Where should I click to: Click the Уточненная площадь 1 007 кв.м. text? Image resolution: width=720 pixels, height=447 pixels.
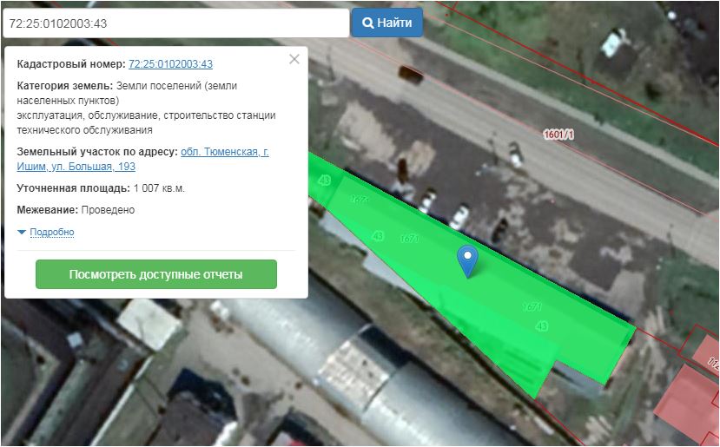(101, 188)
